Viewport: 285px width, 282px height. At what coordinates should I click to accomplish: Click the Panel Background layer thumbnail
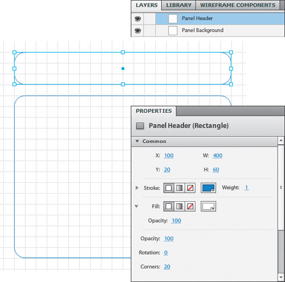[173, 31]
